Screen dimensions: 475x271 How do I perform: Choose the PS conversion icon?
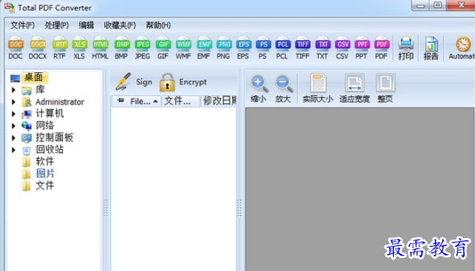(263, 48)
